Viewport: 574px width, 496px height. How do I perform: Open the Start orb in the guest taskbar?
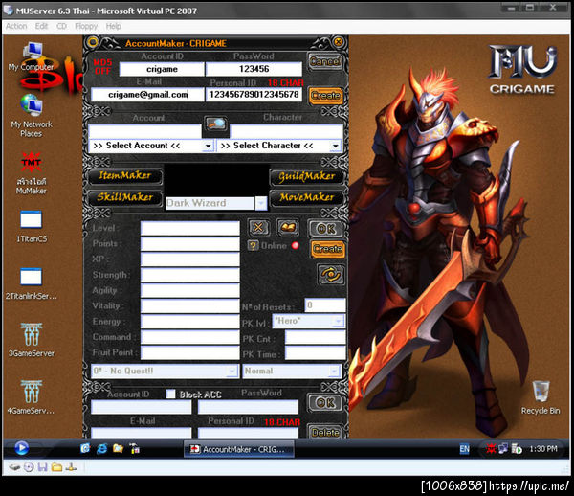coord(22,448)
